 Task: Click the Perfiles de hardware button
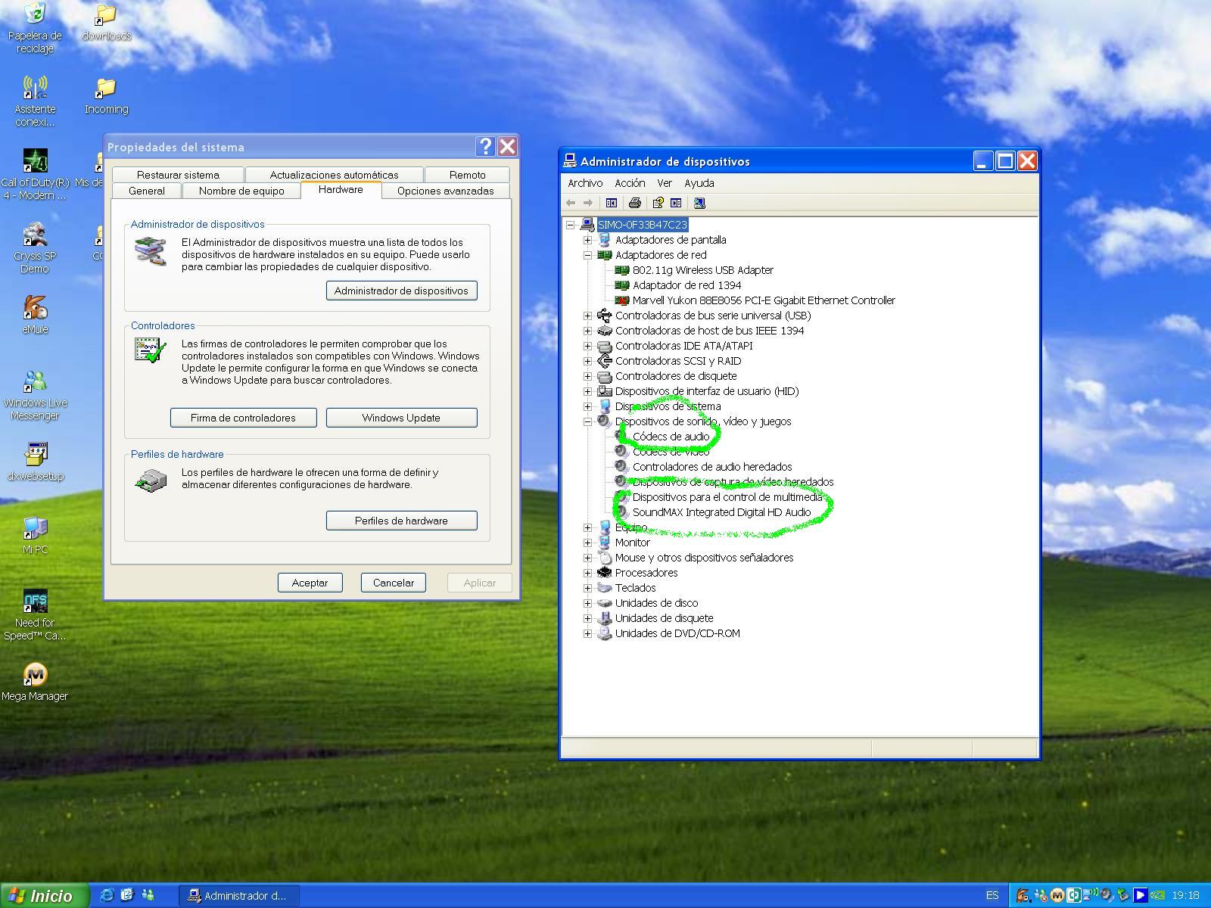pyautogui.click(x=401, y=521)
